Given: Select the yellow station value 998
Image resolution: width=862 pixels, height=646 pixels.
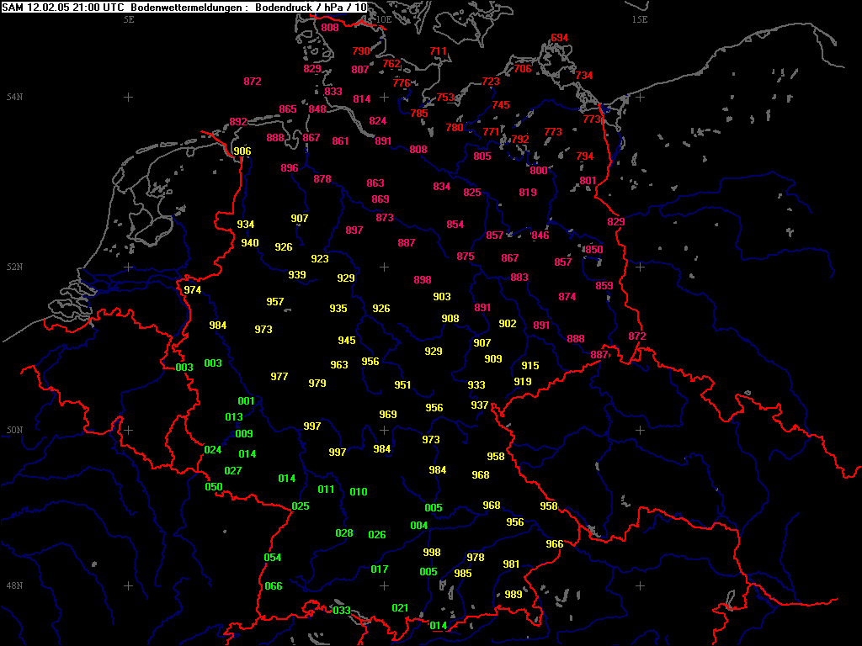Looking at the screenshot, I should pyautogui.click(x=432, y=553).
